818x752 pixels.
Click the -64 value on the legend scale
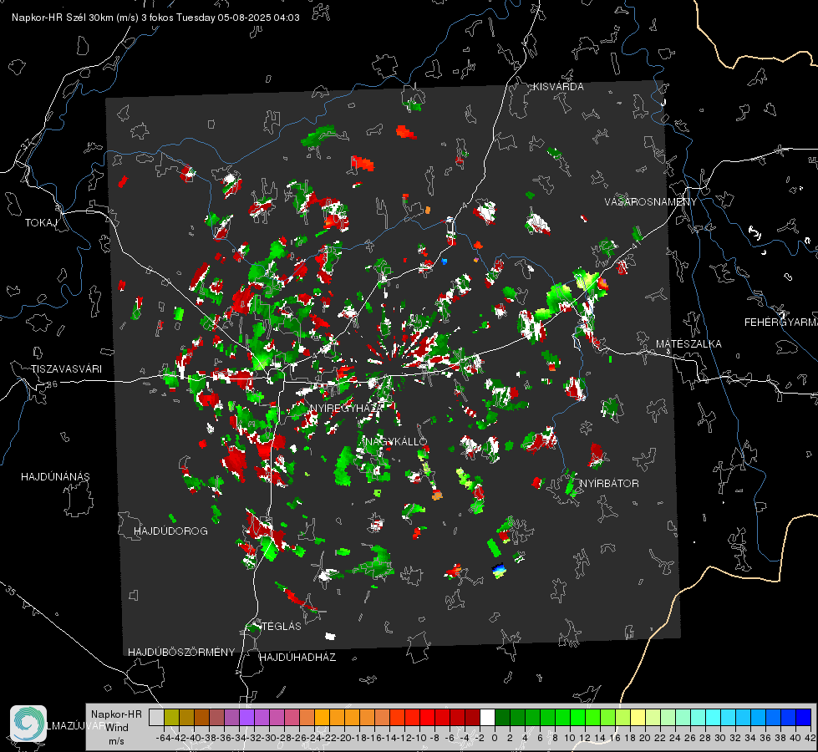pyautogui.click(x=164, y=738)
